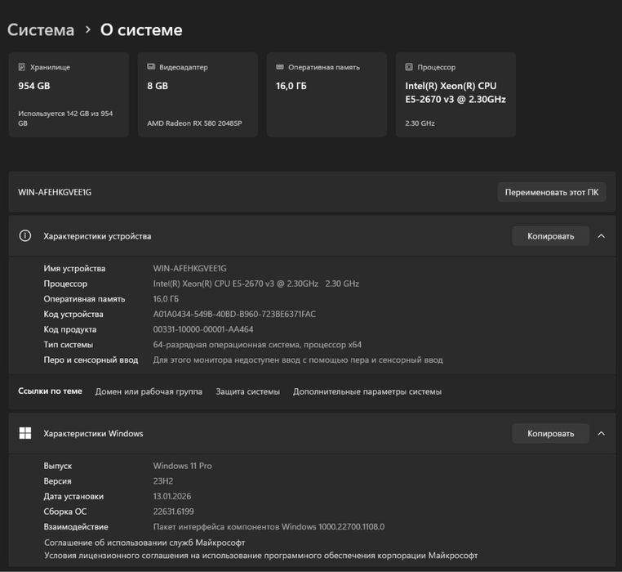Go back to Система breadcrumb
This screenshot has height=572, width=622.
[41, 30]
